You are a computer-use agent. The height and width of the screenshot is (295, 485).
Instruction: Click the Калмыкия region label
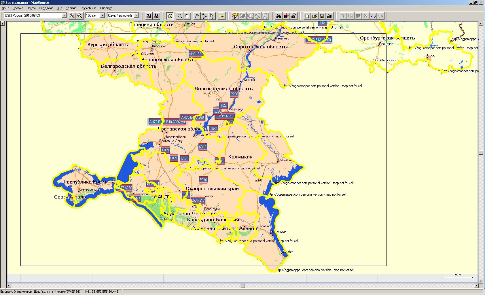(240, 157)
